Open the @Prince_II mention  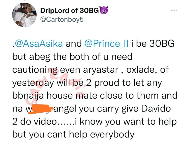coord(106,43)
